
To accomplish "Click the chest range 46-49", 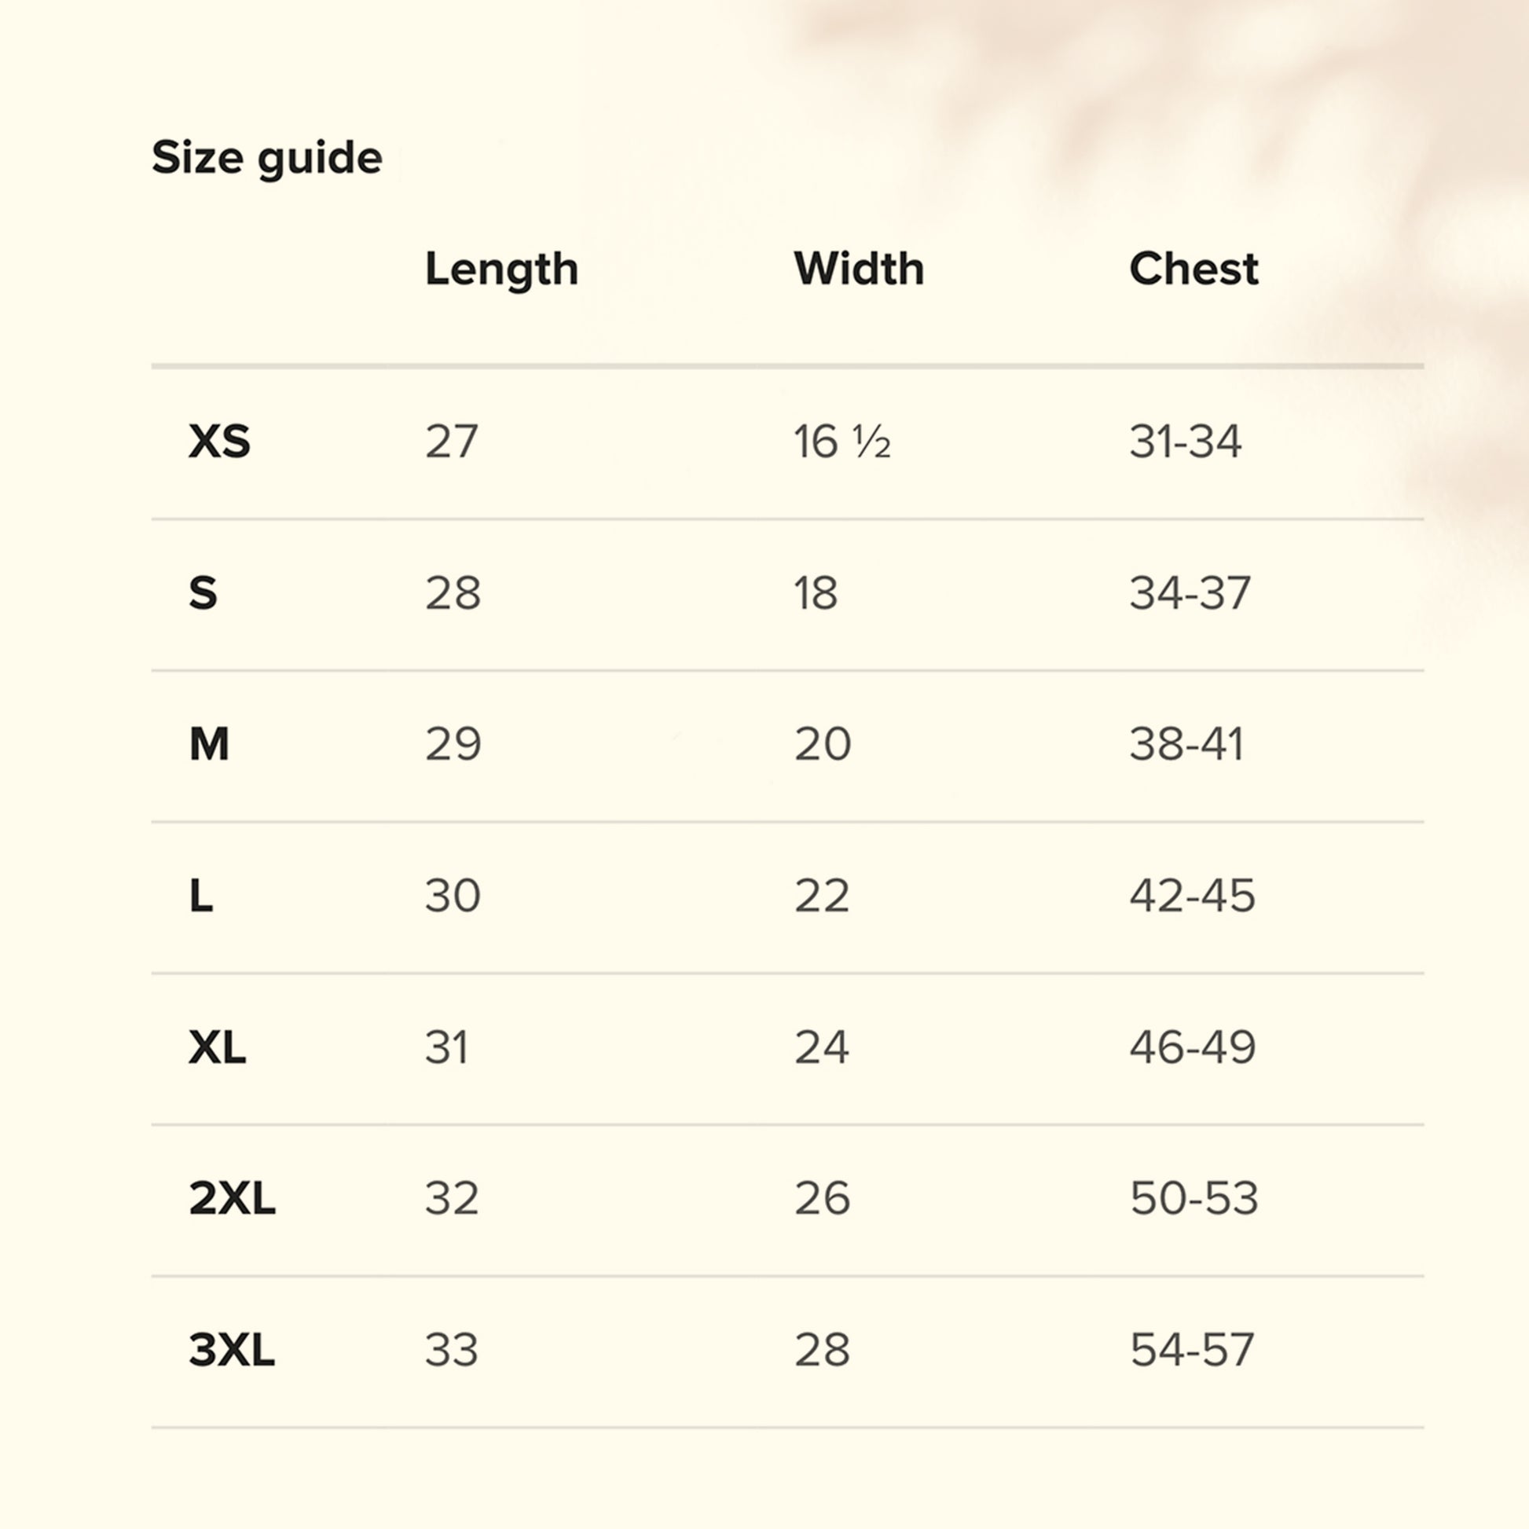I will click(x=1192, y=1047).
